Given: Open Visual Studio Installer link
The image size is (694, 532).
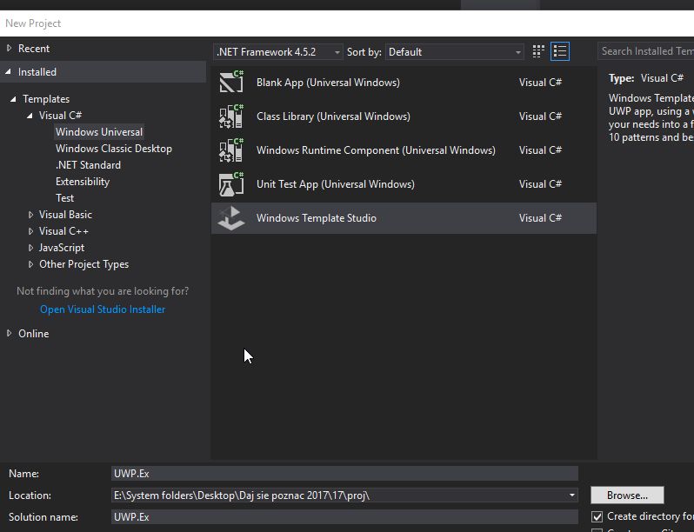Looking at the screenshot, I should [x=103, y=309].
